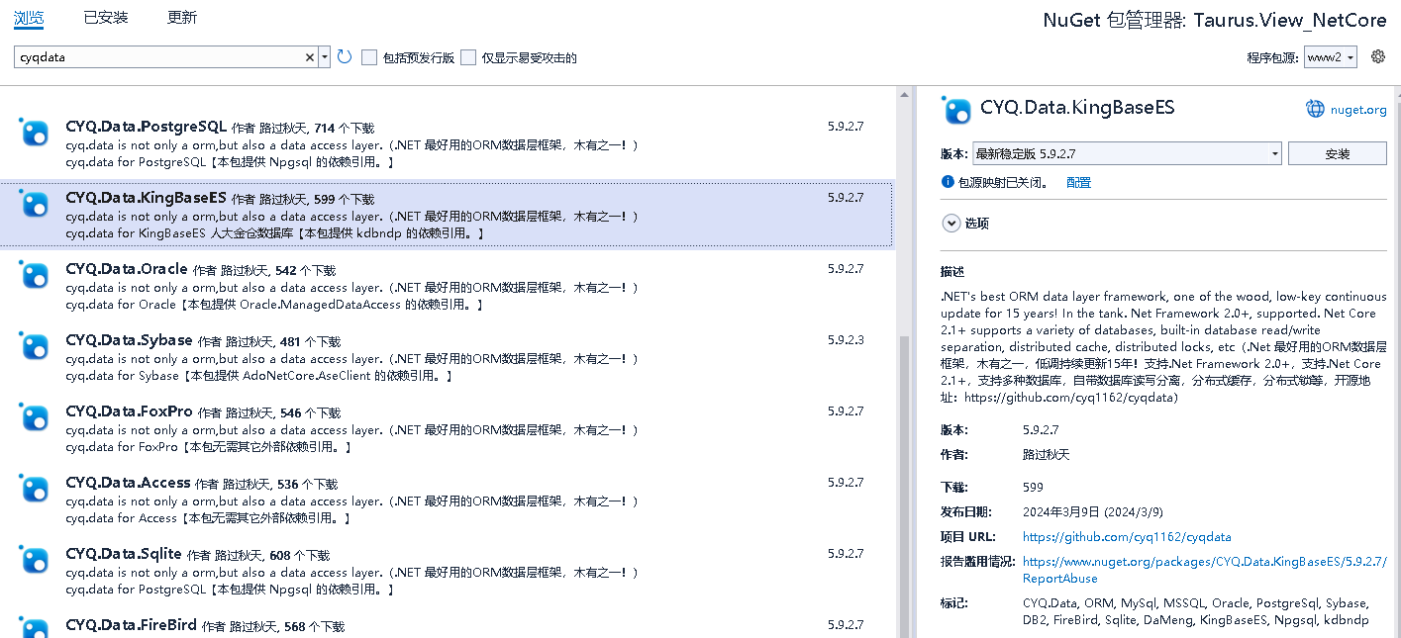1401x638 pixels.
Task: Enable the include prerelease checkbox
Action: 369,57
